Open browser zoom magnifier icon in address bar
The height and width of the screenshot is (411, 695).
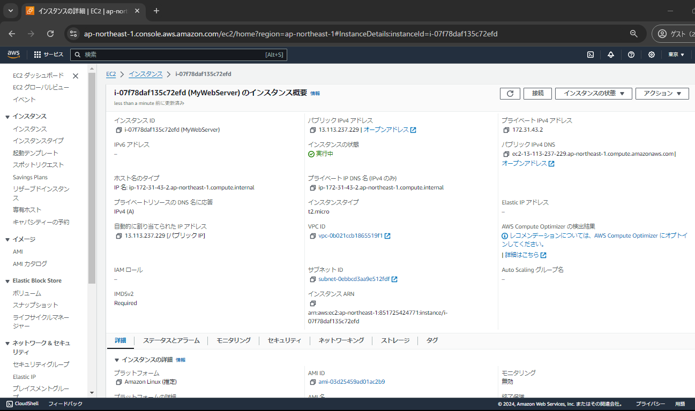click(x=633, y=34)
